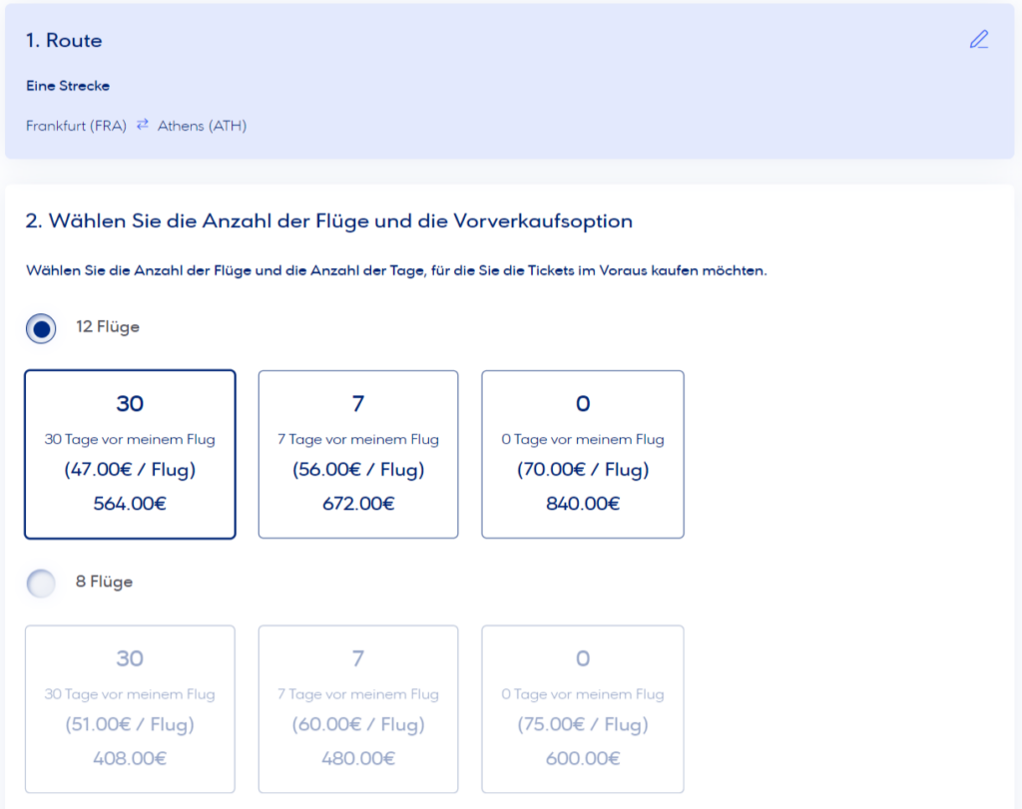Click the Athens (ATH) destination text
This screenshot has width=1022, height=809.
pos(202,126)
